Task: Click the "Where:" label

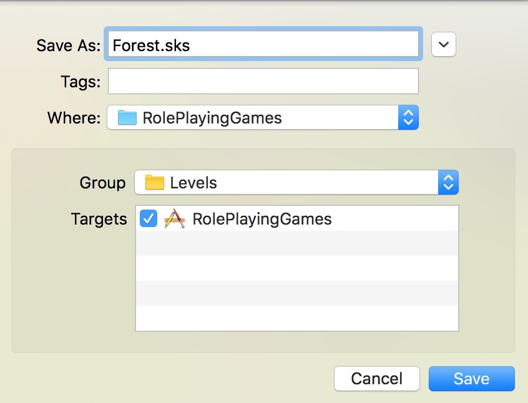Action: [x=74, y=118]
